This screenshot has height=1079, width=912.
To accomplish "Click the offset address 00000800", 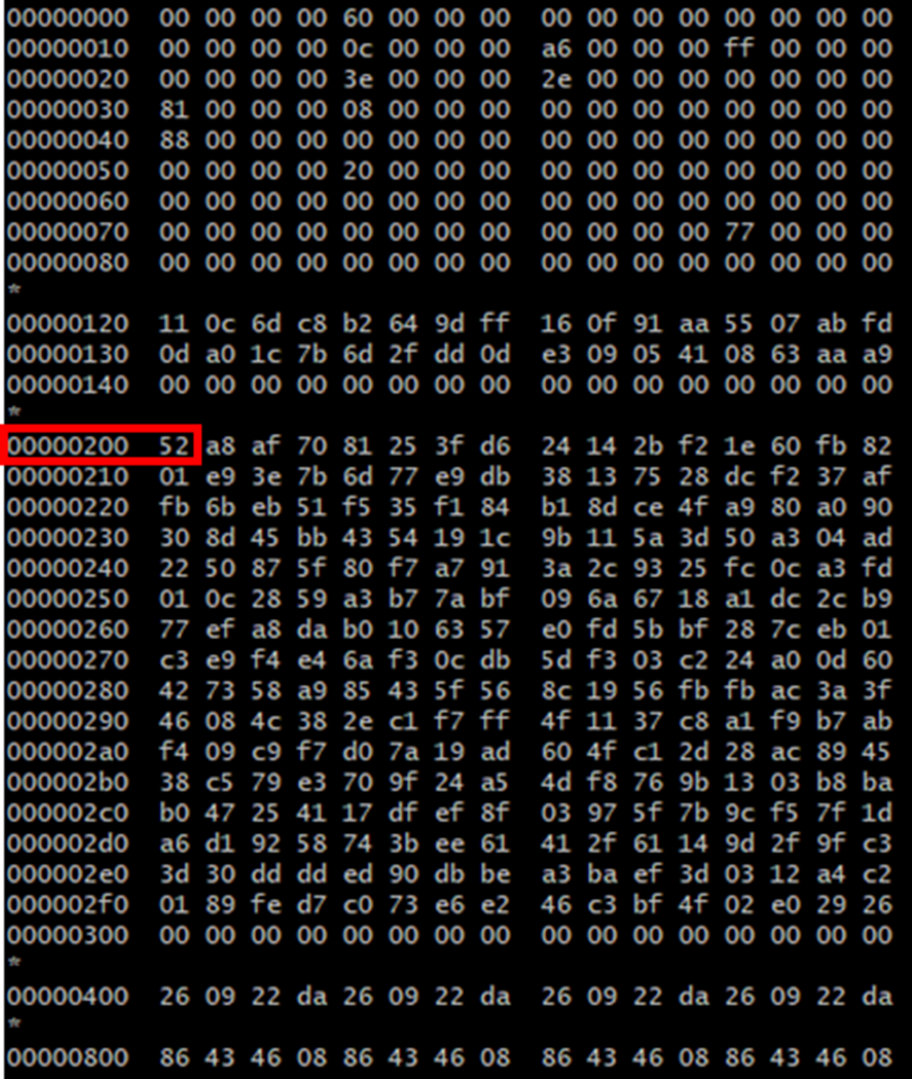I will [x=68, y=1057].
